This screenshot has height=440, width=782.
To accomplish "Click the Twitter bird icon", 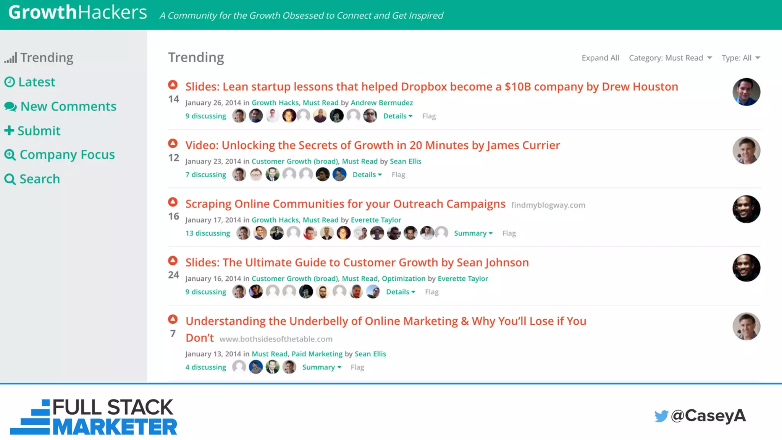I will click(661, 416).
